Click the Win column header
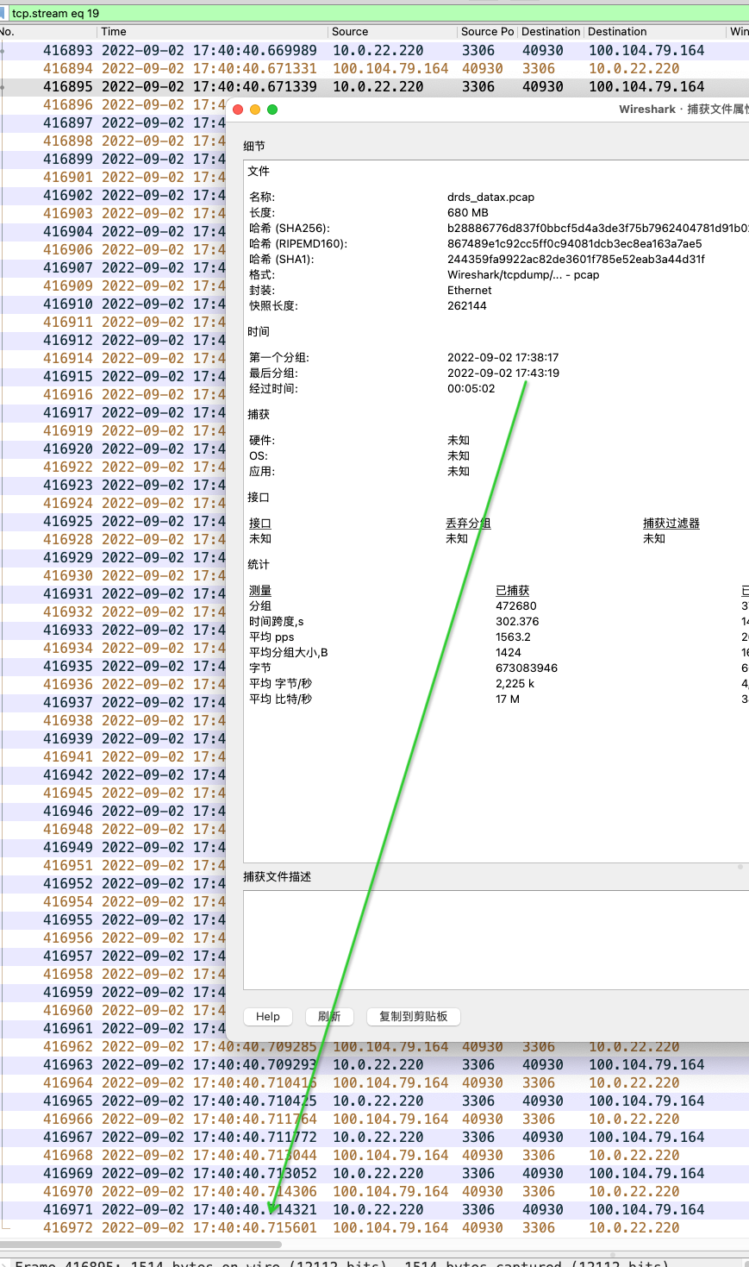Viewport: 749px width, 1267px height. point(739,32)
